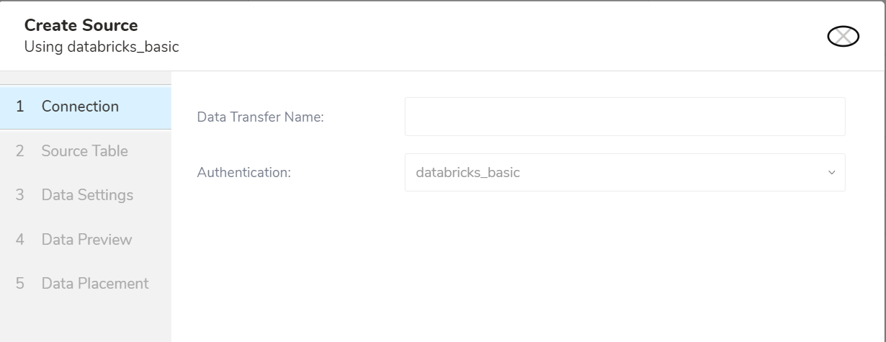Click the empty sidebar area below Data Placement
The height and width of the screenshot is (342, 886).
point(85,320)
